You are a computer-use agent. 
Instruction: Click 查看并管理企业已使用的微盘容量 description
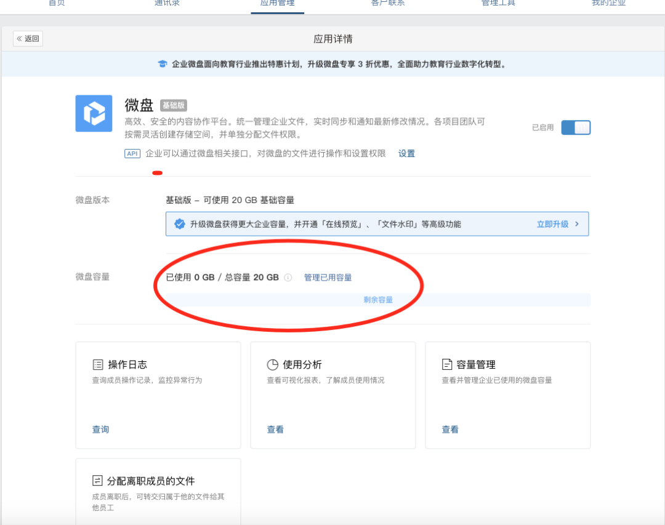(497, 380)
